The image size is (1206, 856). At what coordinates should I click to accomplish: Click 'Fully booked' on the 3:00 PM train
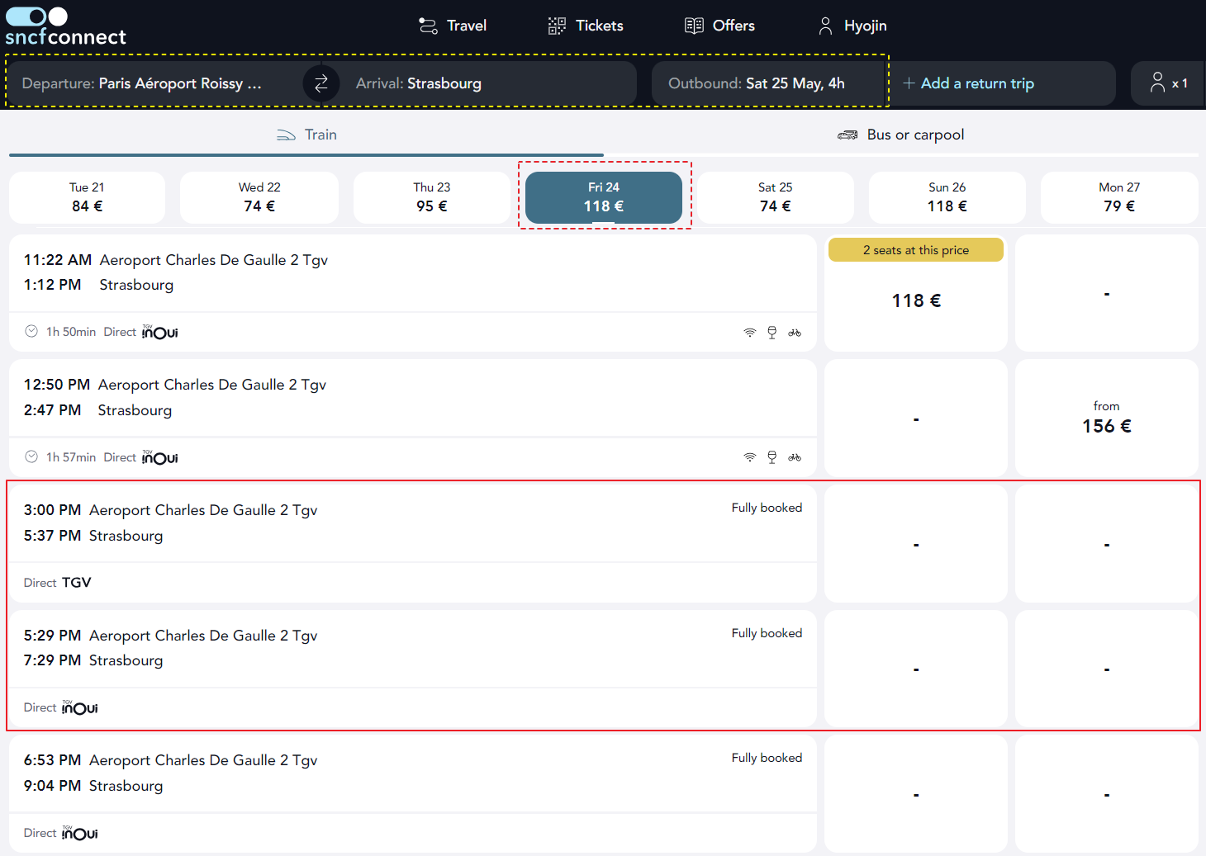767,508
